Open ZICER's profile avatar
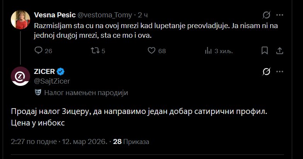 (19, 76)
